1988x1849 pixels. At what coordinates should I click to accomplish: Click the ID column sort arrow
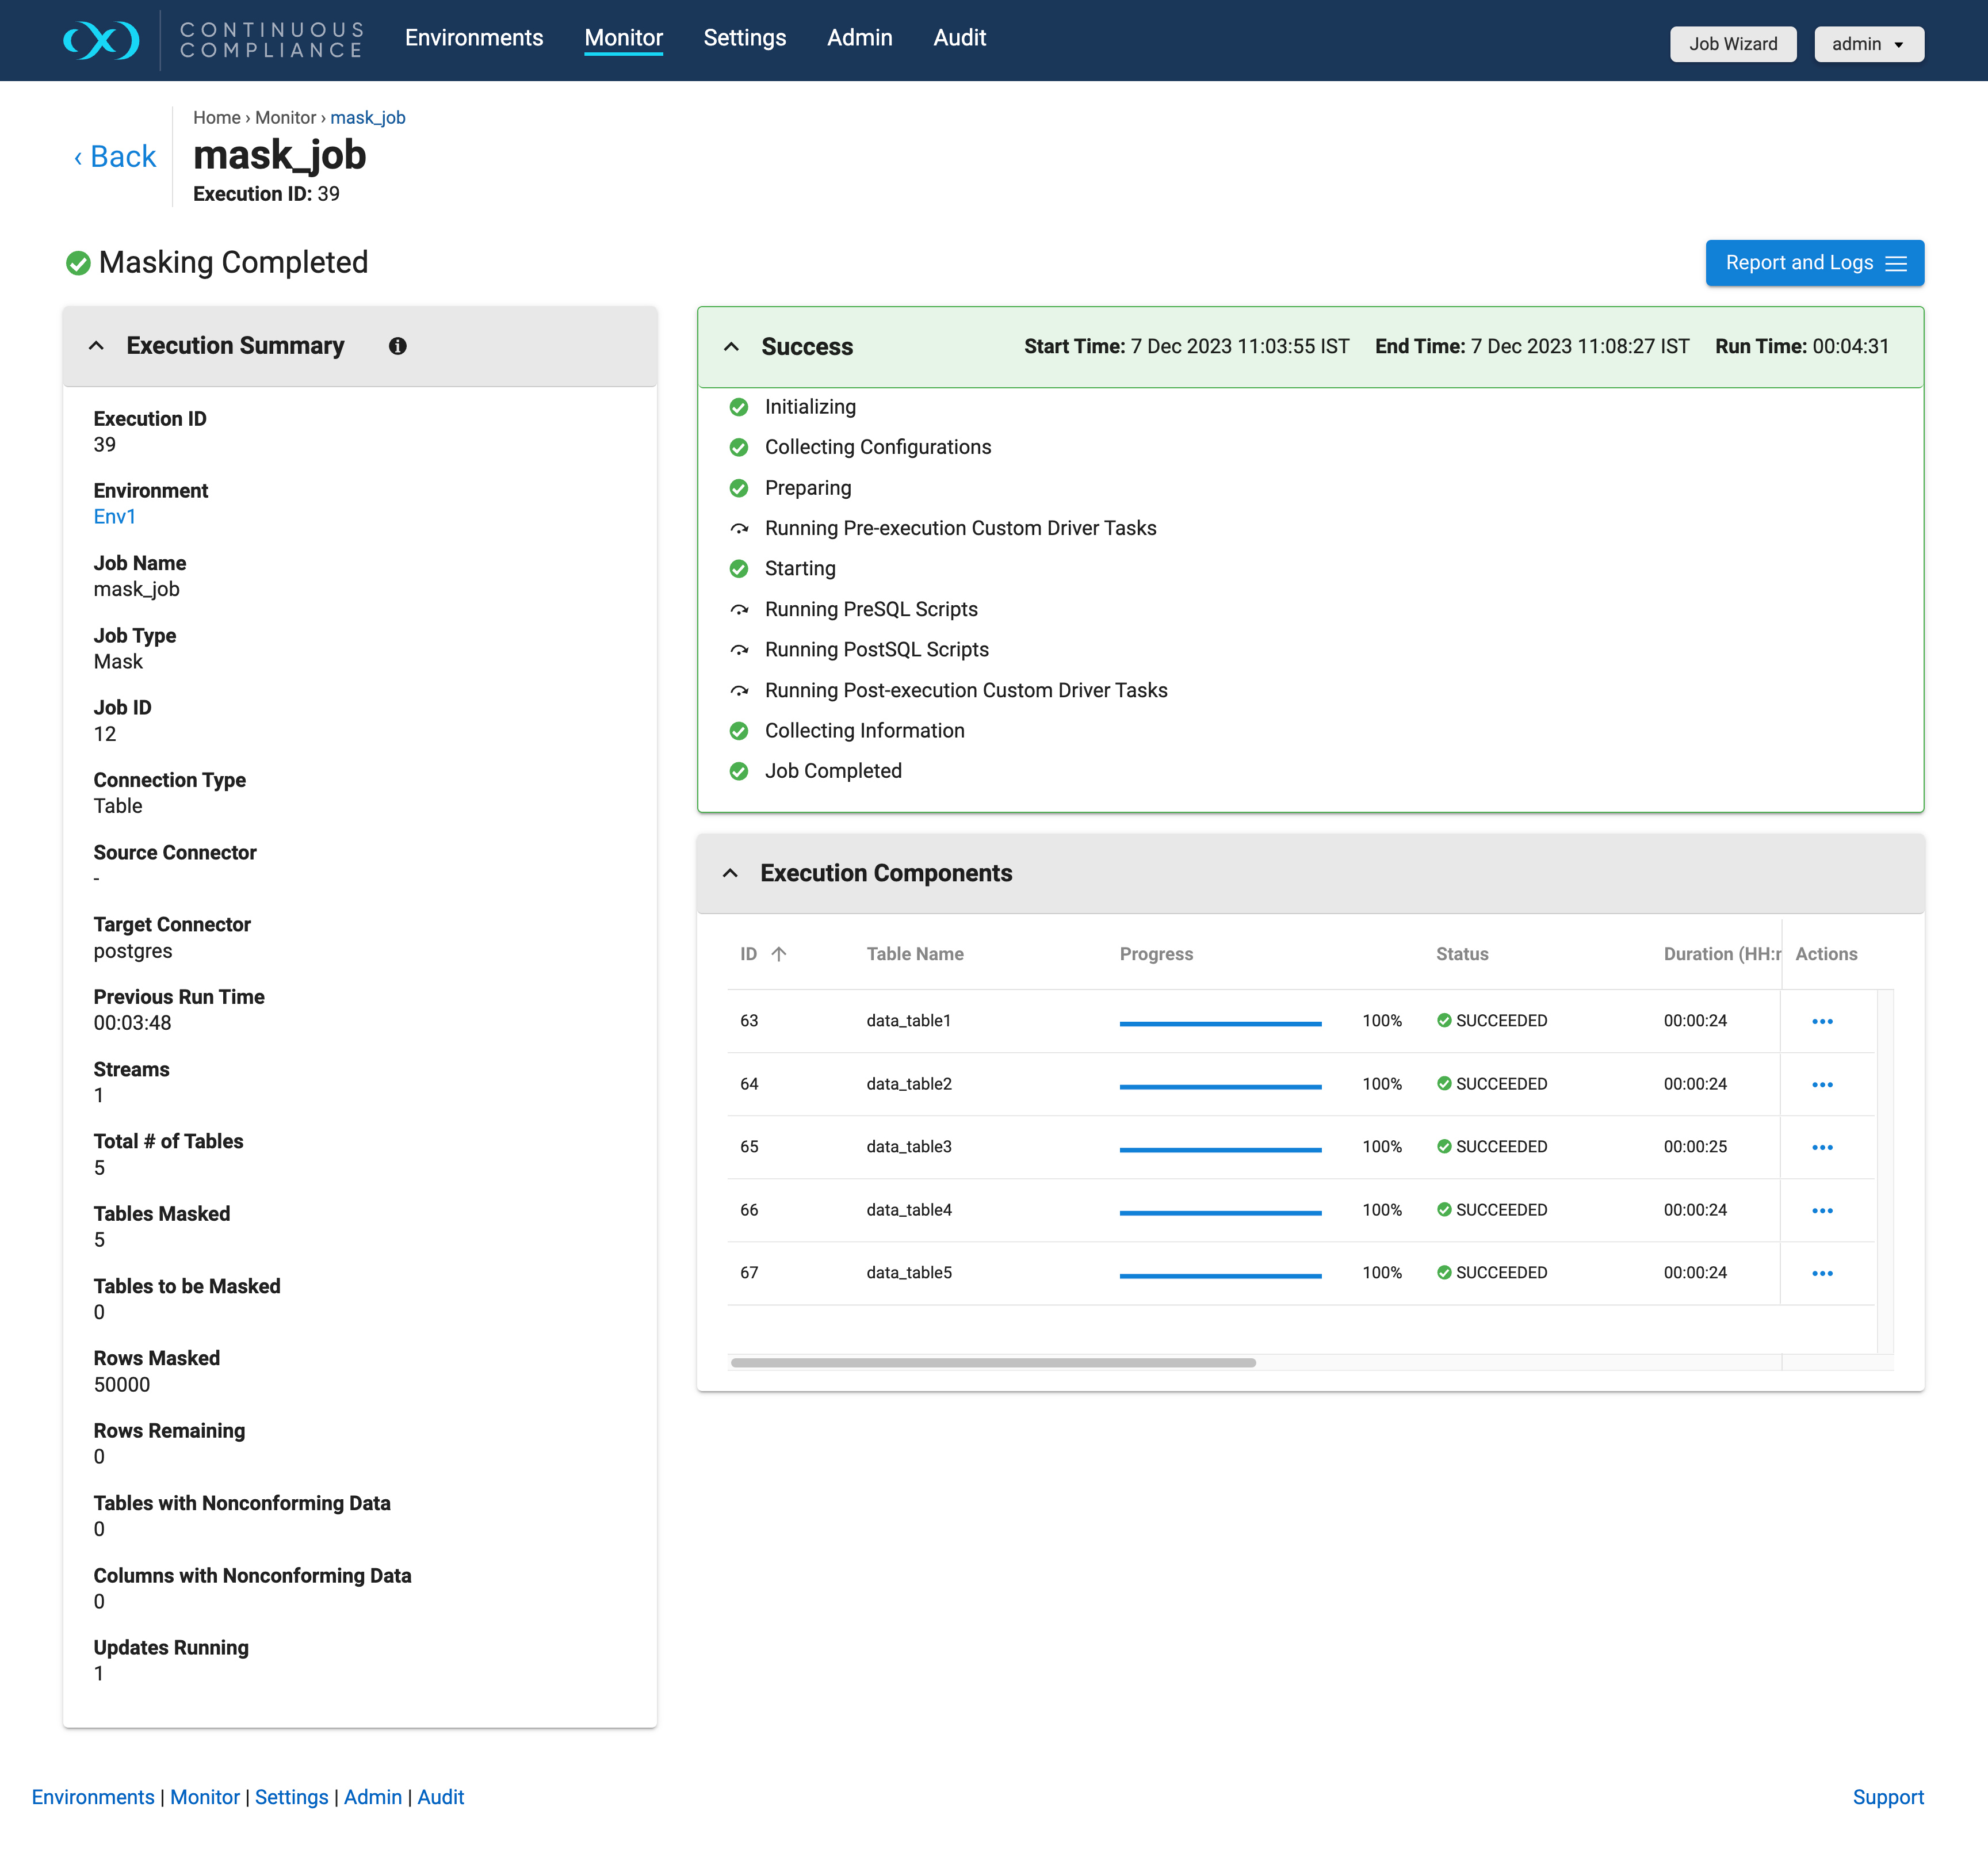pyautogui.click(x=779, y=954)
